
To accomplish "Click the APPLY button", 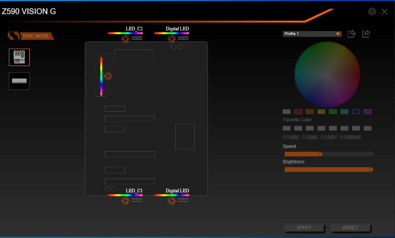I will 304,228.
